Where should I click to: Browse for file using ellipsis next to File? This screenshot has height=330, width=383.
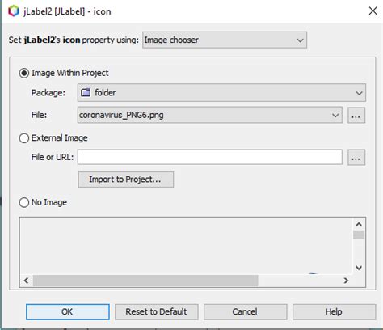[356, 116]
